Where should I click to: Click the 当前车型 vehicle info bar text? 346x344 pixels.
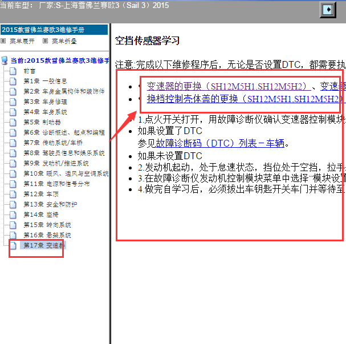84,5
